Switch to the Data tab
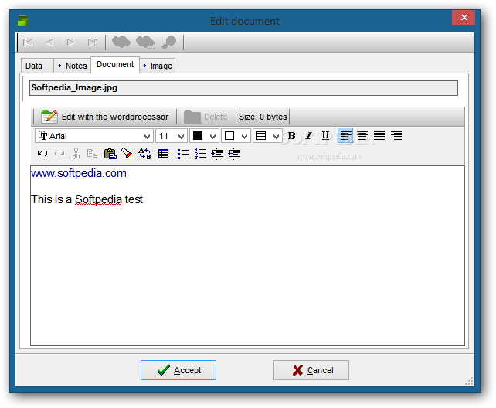This screenshot has height=408, width=496. point(36,66)
